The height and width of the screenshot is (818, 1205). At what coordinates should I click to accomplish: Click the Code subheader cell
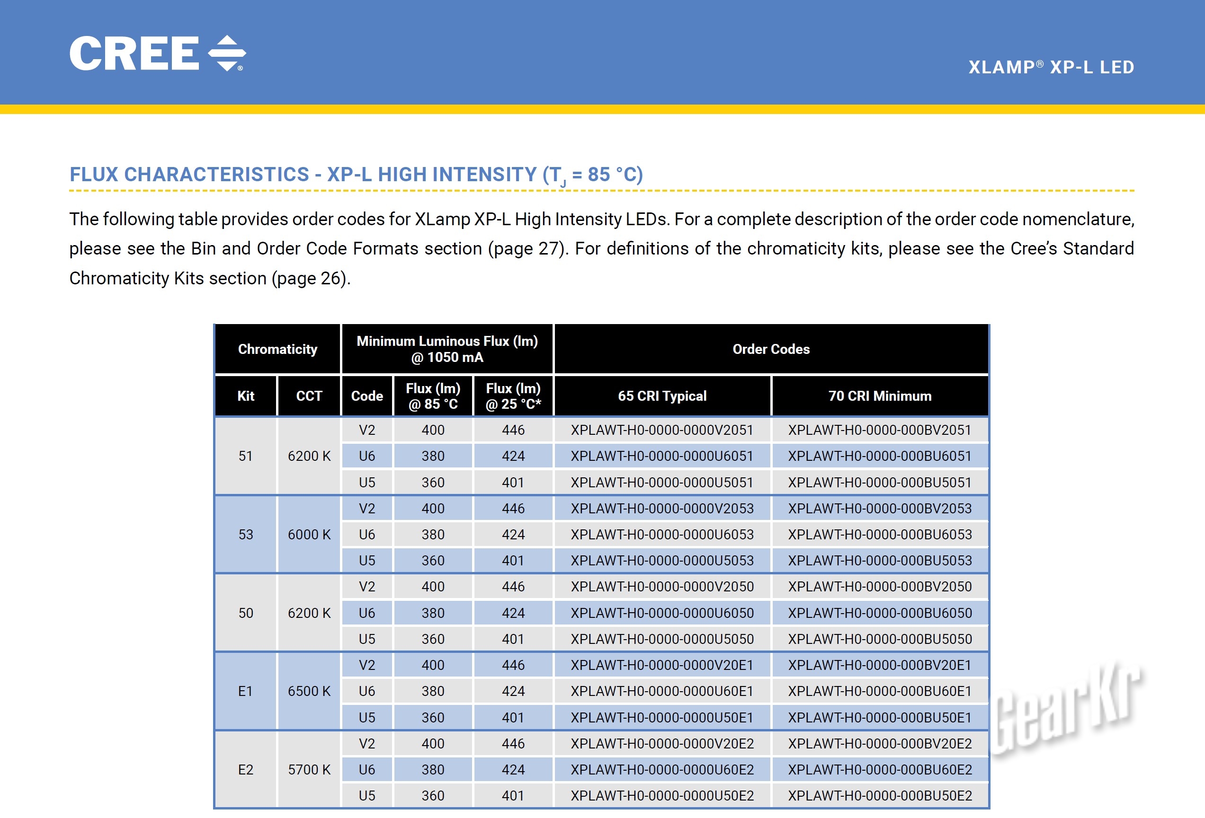tap(366, 396)
